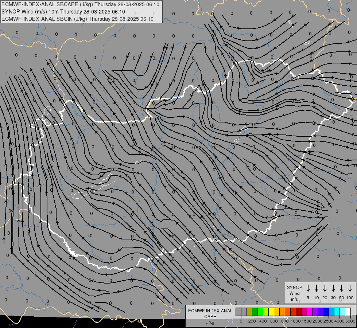Select the bright magenta CAPE legend swatch
This screenshot has height=328, width=357.
[310, 312]
